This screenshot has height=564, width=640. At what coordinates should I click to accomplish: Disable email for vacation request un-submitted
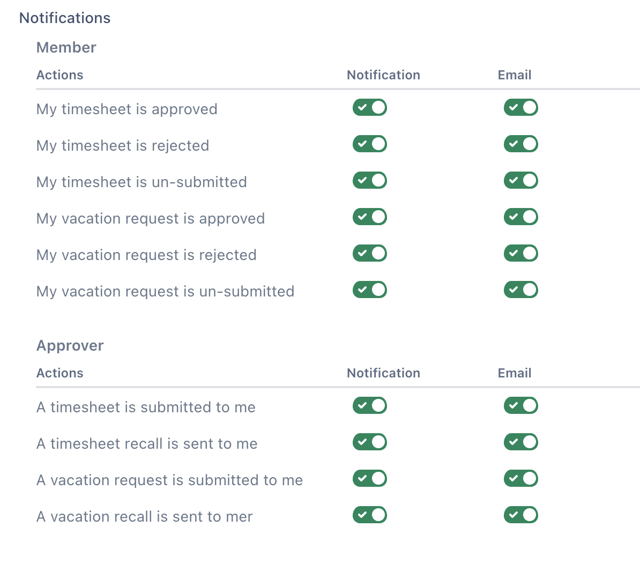coord(520,290)
